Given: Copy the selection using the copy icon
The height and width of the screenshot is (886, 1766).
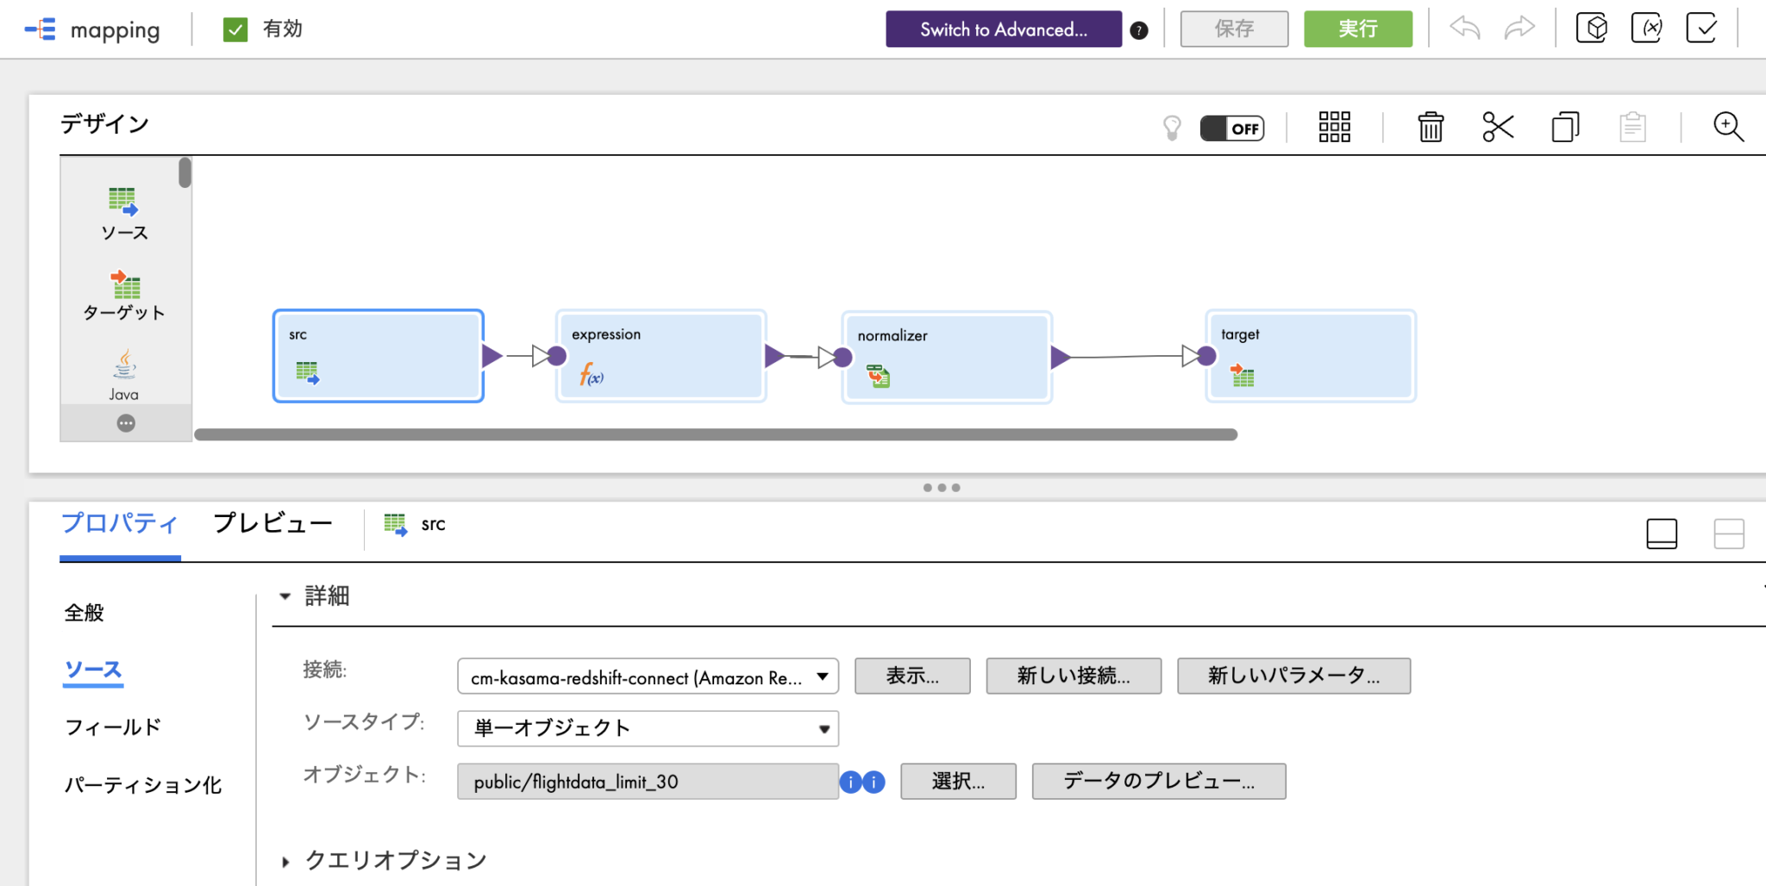Looking at the screenshot, I should click(x=1565, y=127).
